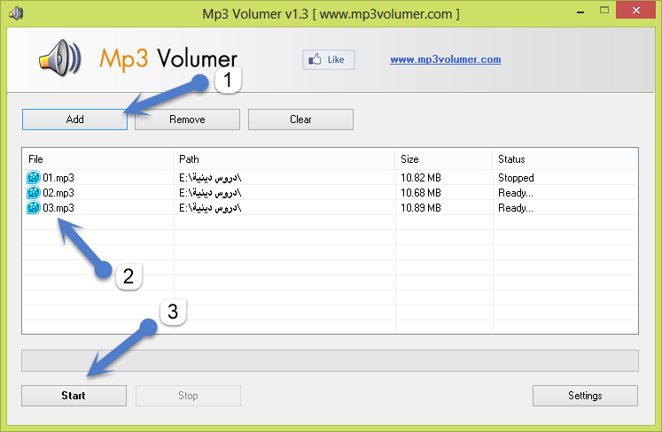This screenshot has width=662, height=432.
Task: Click the Status column header
Action: (565, 159)
